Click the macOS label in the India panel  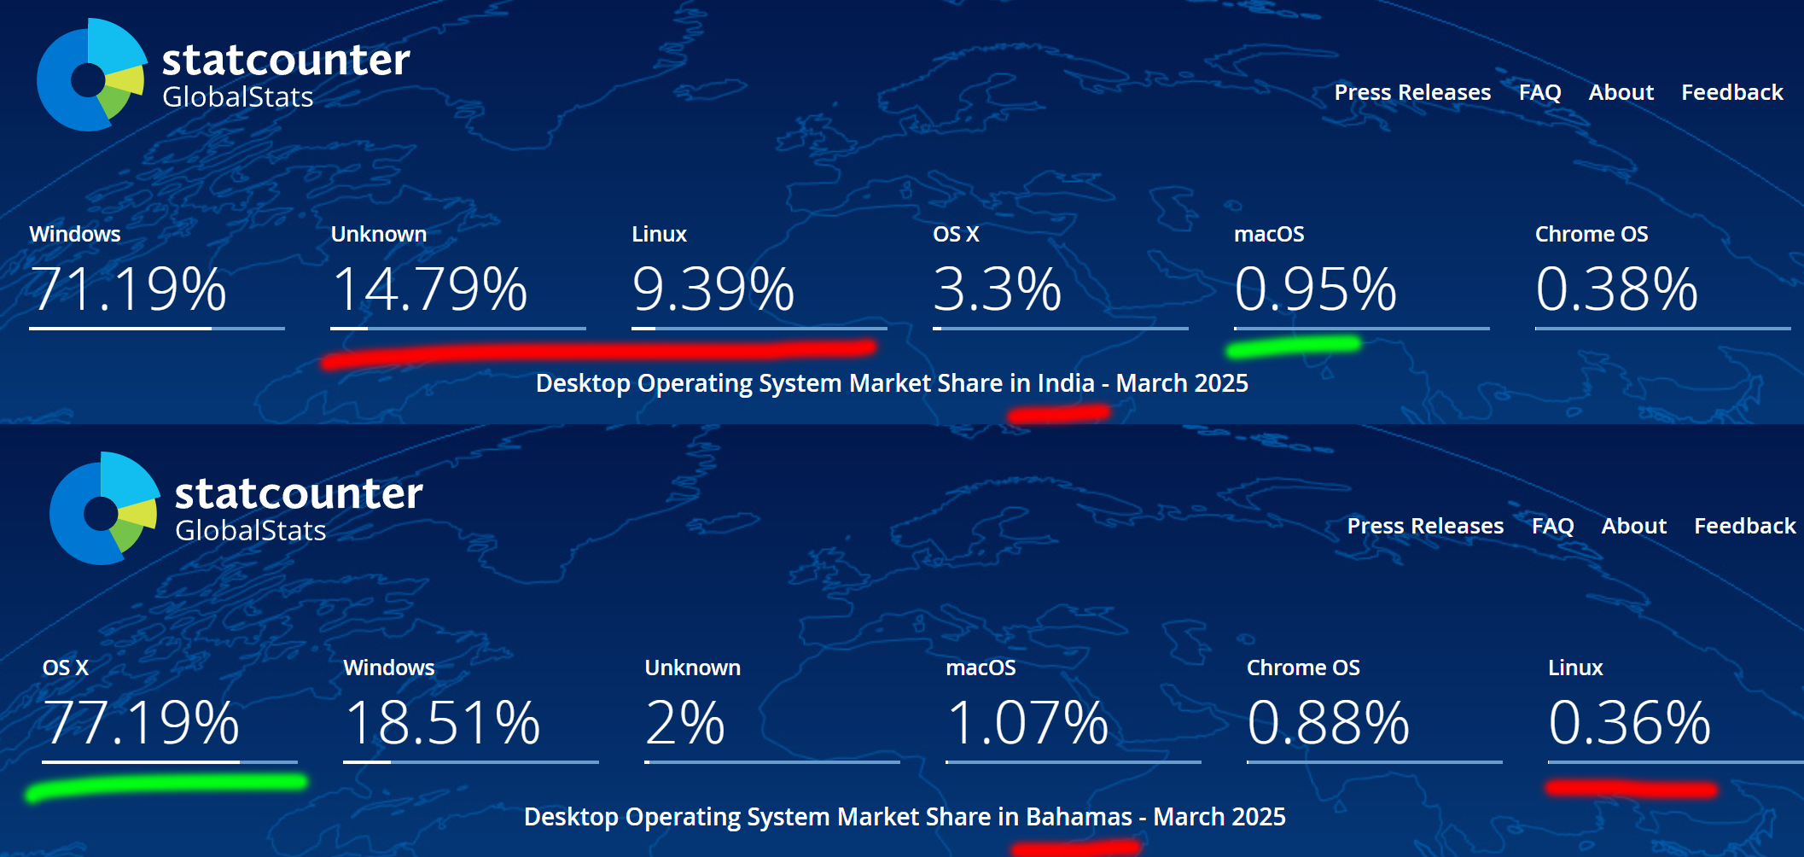coord(1269,234)
